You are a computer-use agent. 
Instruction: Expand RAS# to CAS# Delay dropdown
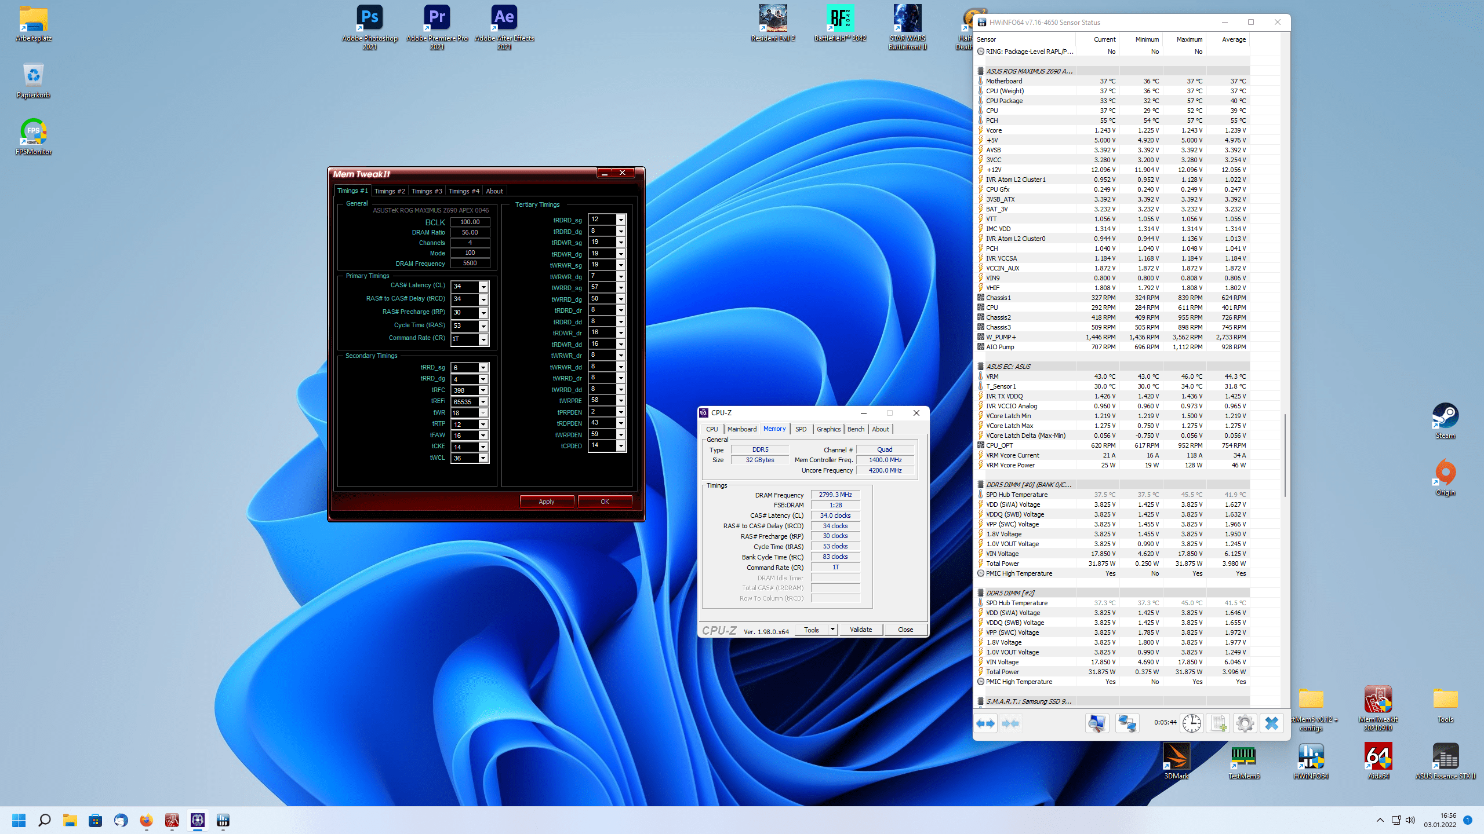point(483,299)
